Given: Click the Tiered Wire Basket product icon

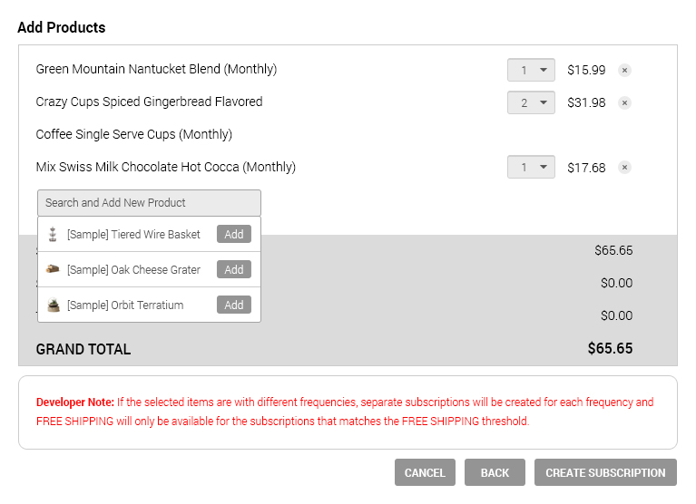Looking at the screenshot, I should [54, 234].
